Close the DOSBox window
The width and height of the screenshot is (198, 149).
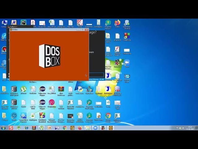(87, 29)
